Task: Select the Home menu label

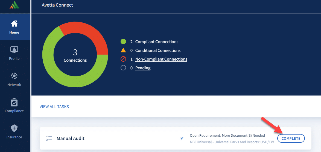Action: point(14,32)
